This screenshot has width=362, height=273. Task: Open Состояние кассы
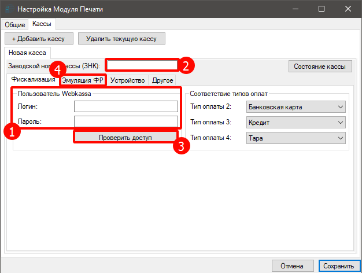[x=319, y=67]
